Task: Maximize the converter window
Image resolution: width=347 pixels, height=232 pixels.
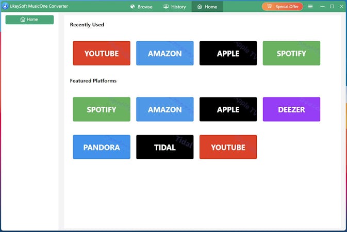Action: [x=332, y=7]
